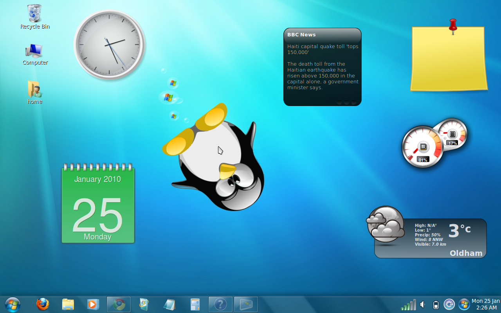The height and width of the screenshot is (313, 501).
Task: Click the middle dot on BBC widget
Action: click(346, 103)
